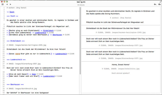Screen dimensions: 162x95
Task: Click 'Der Bahnhof in Oberhausen' line 40
Action: click(28, 93)
